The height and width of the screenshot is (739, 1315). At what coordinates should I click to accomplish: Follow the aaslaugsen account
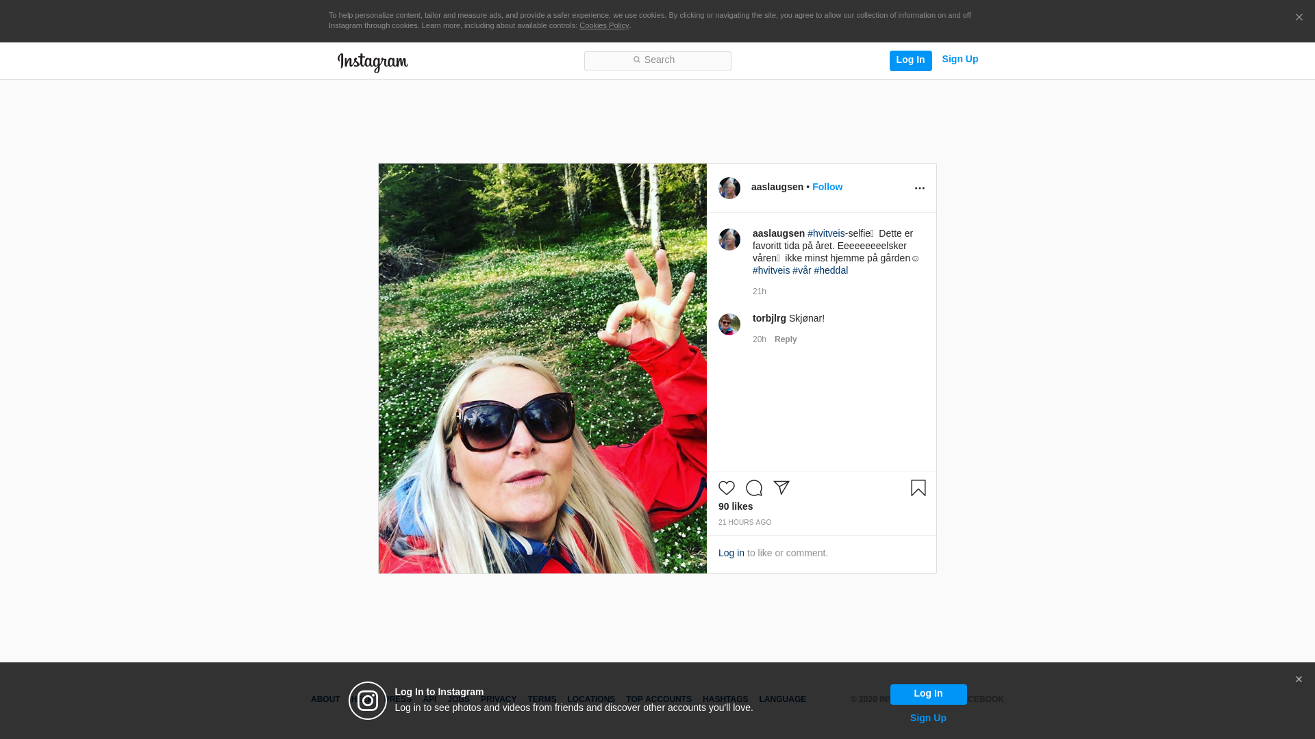coord(827,187)
